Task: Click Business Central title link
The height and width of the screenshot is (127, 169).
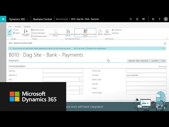Action: pyautogui.click(x=43, y=19)
